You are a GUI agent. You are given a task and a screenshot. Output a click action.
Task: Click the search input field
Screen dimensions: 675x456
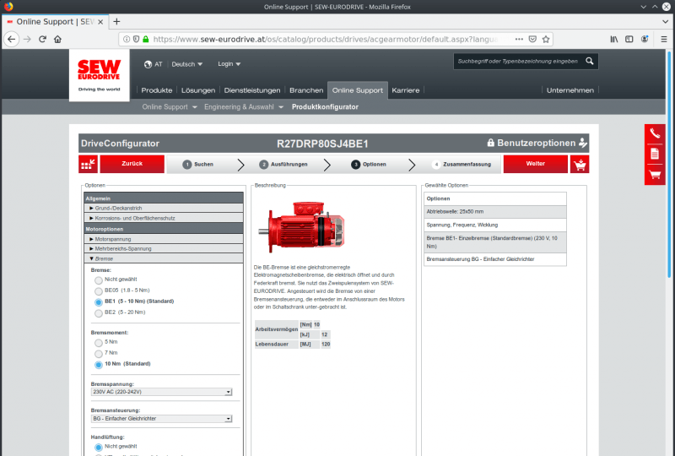tap(516, 61)
